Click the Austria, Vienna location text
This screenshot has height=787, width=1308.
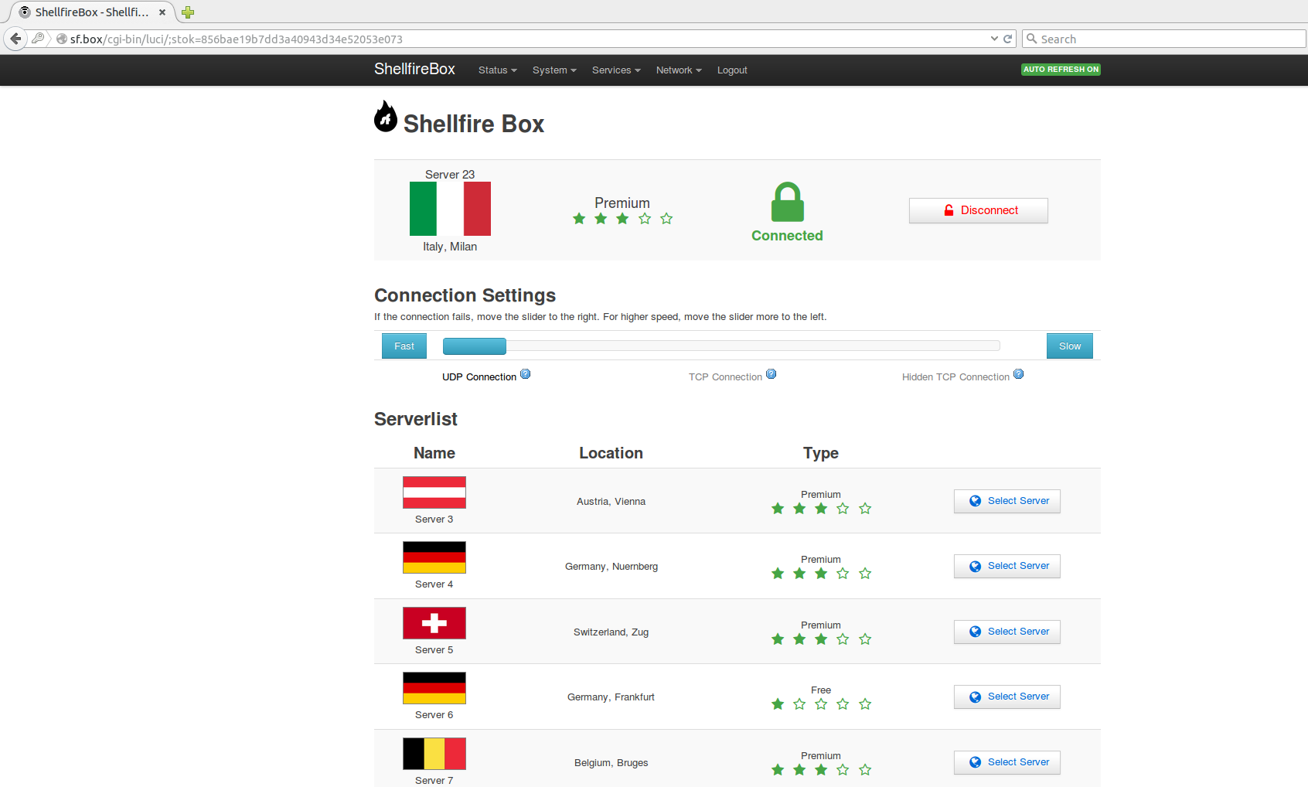[611, 502]
